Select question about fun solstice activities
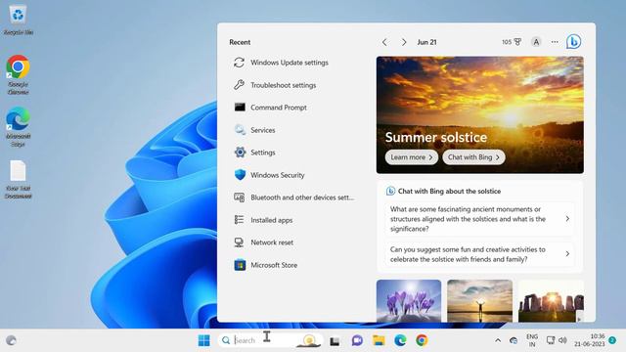626x352 pixels. 479,254
